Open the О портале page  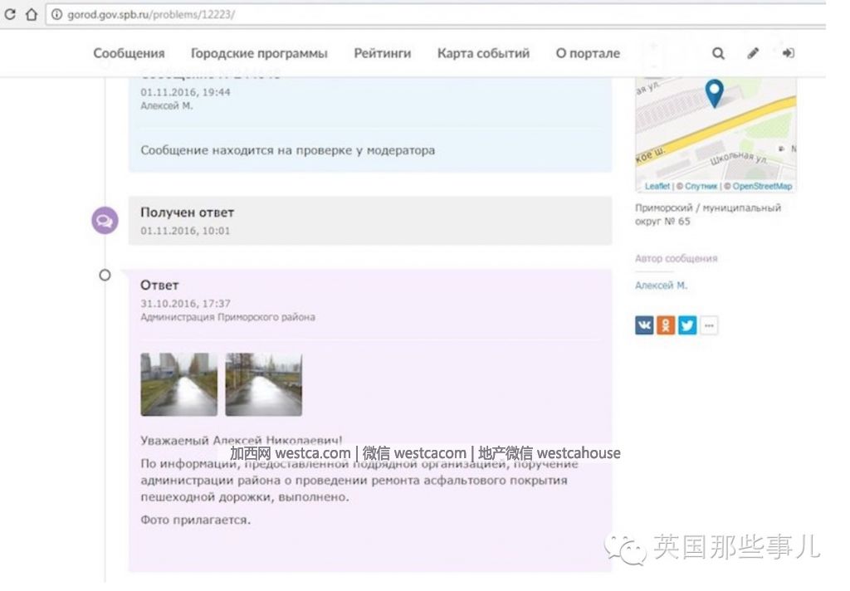(x=588, y=53)
